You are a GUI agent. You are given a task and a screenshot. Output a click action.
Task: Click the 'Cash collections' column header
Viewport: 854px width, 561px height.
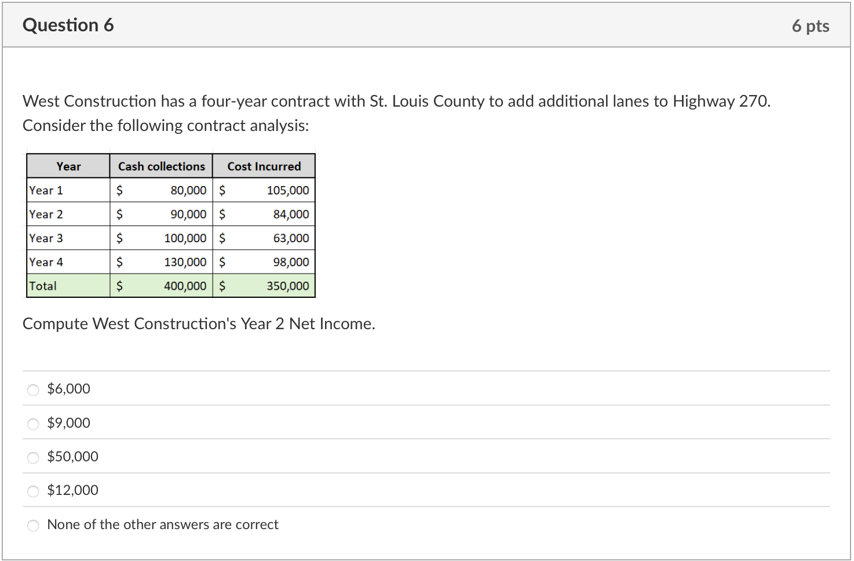tap(162, 166)
